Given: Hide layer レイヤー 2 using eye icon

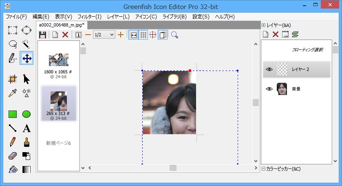Looking at the screenshot, I should 269,69.
